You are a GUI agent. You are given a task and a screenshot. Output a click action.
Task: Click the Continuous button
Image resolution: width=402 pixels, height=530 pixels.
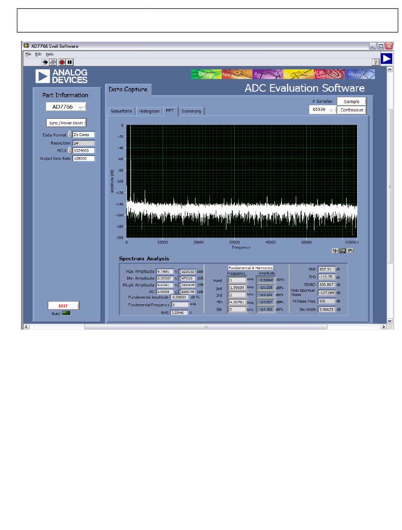[x=352, y=110]
